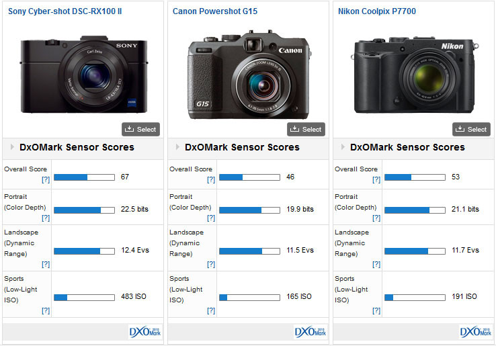
Task: Click the DxOMark logo in the Nikon column
Action: pos(475,332)
